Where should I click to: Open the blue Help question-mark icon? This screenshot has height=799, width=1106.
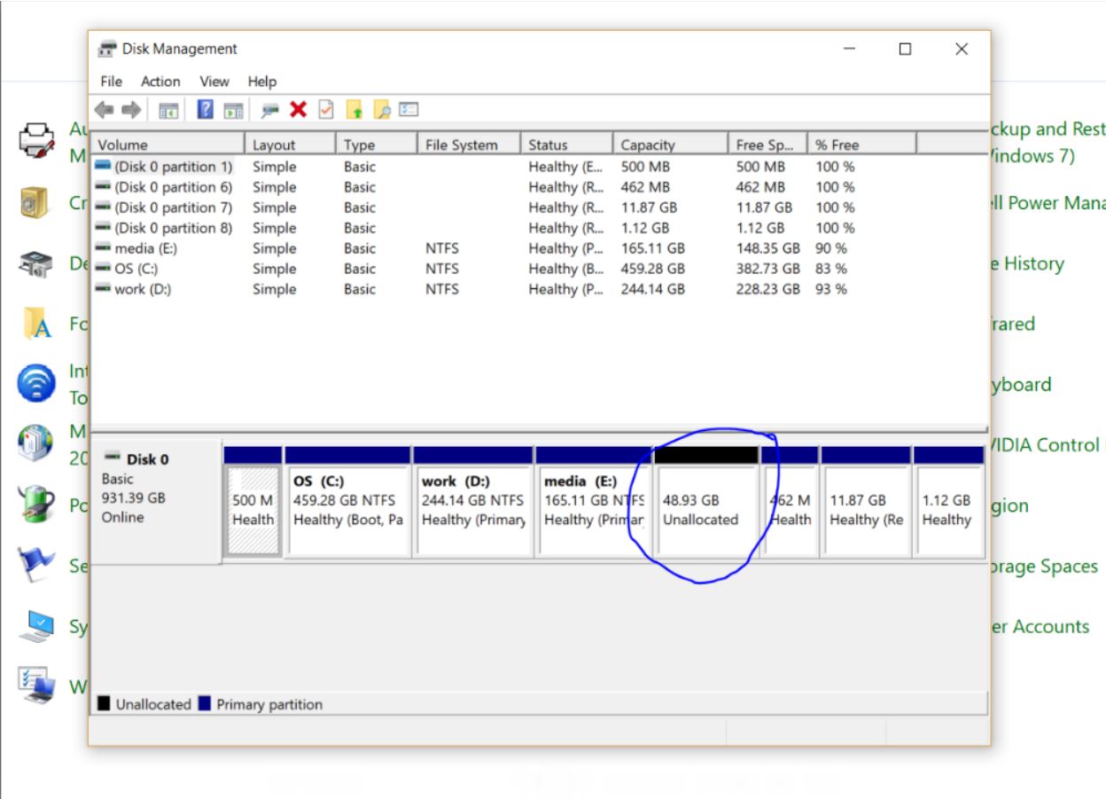point(206,110)
